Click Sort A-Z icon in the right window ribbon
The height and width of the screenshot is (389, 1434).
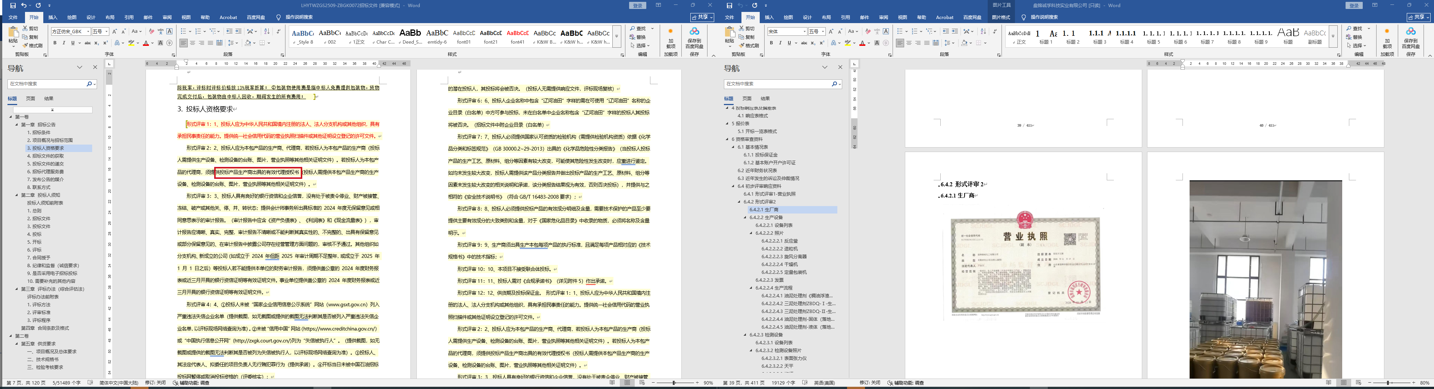[x=983, y=32]
